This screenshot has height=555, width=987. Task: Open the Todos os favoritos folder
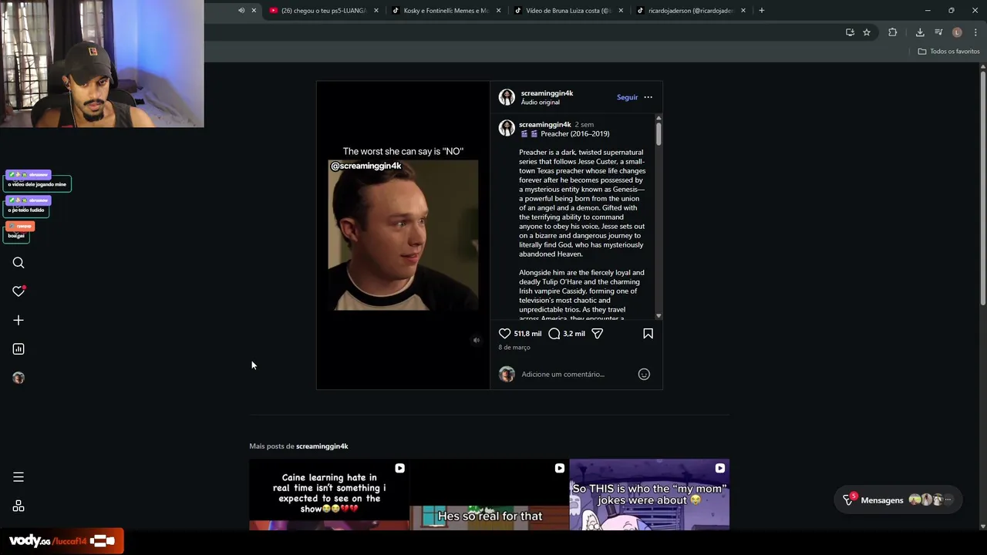pos(948,52)
